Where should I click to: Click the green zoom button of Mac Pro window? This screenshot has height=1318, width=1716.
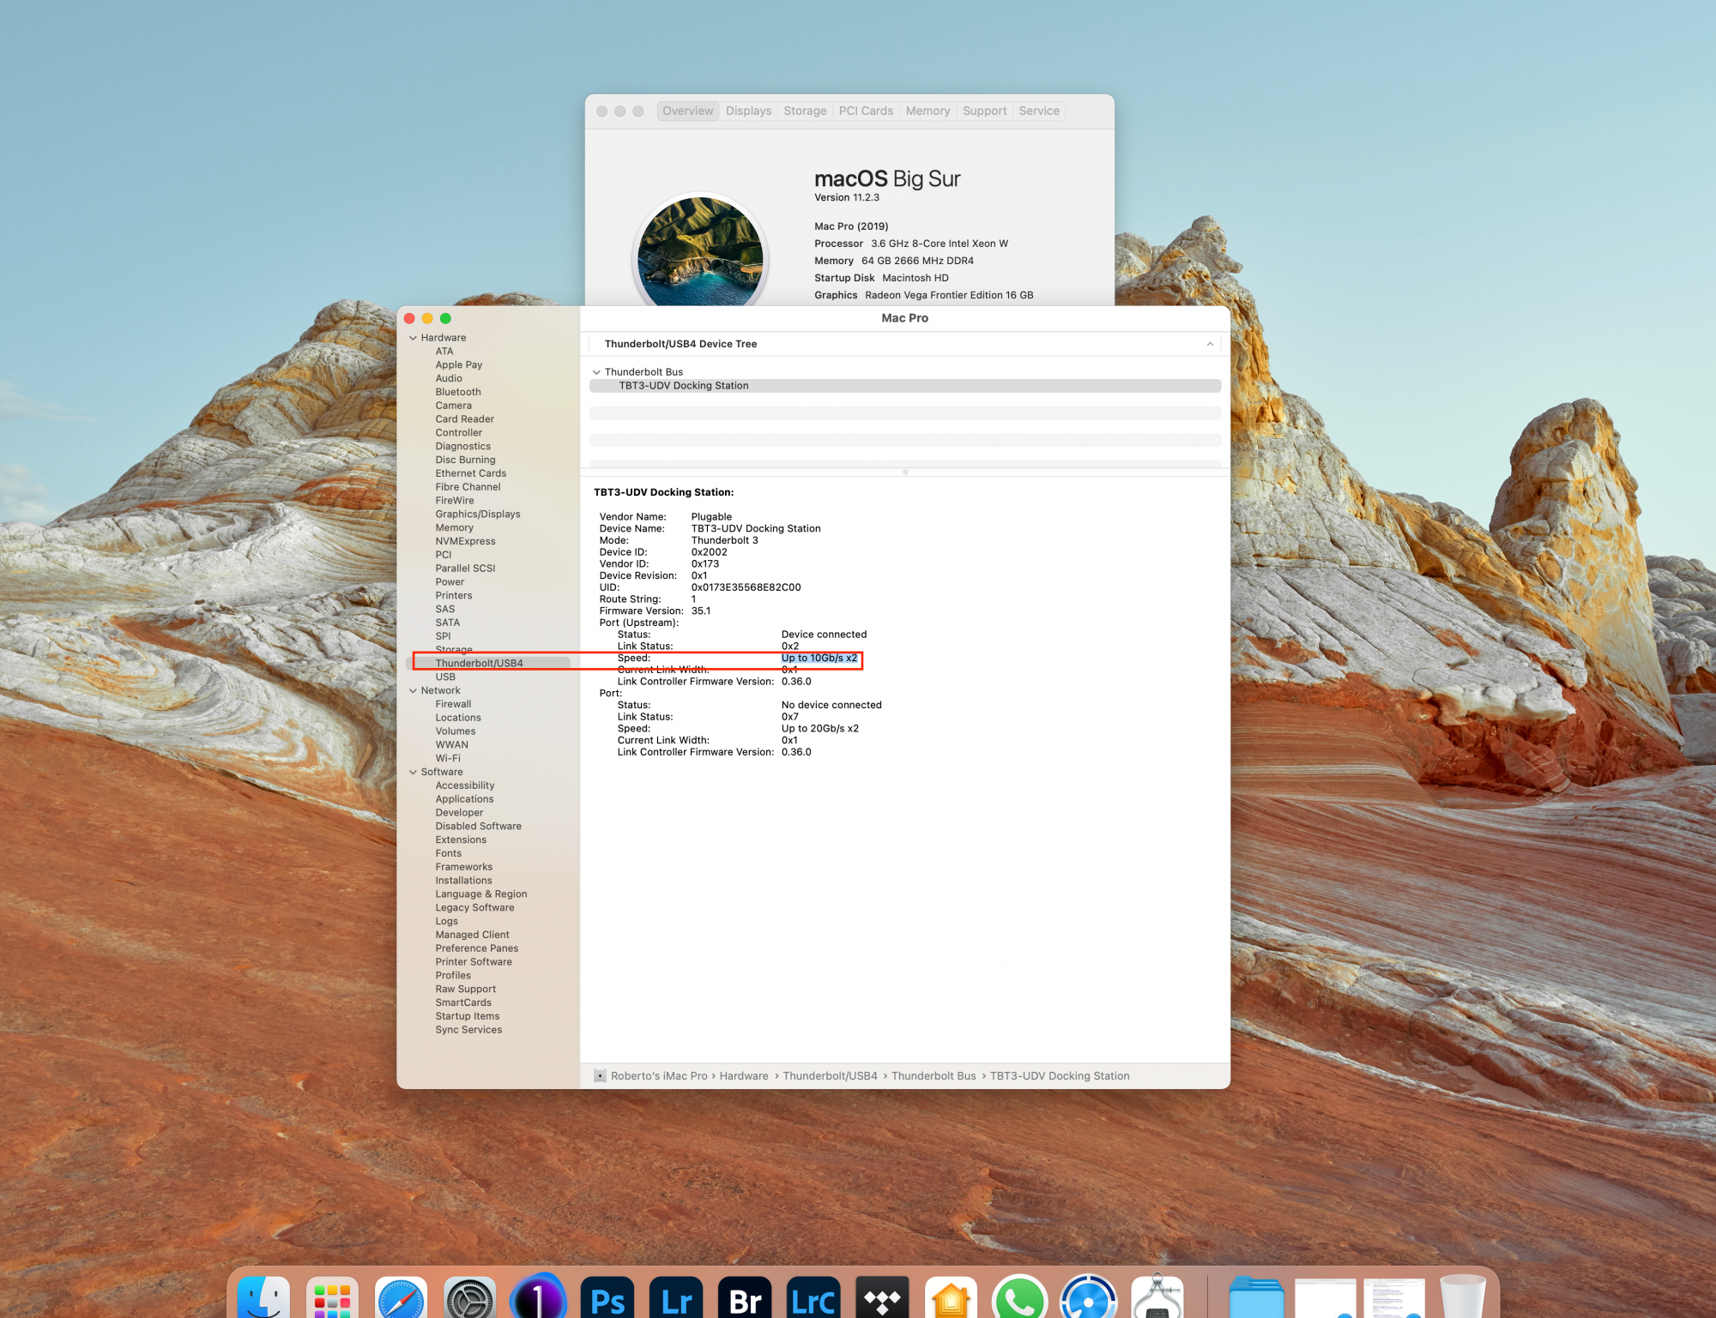point(445,318)
